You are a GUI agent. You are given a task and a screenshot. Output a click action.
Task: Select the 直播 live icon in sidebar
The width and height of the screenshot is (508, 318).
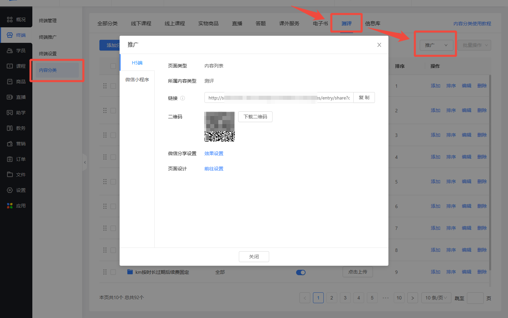10,97
